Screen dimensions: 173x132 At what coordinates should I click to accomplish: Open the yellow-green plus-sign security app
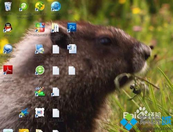[x=40, y=6]
